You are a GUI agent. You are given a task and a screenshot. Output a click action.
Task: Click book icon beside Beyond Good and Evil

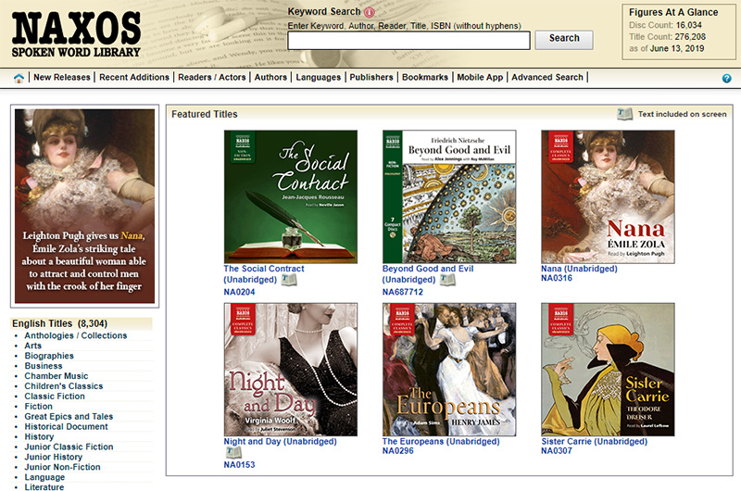tap(448, 280)
